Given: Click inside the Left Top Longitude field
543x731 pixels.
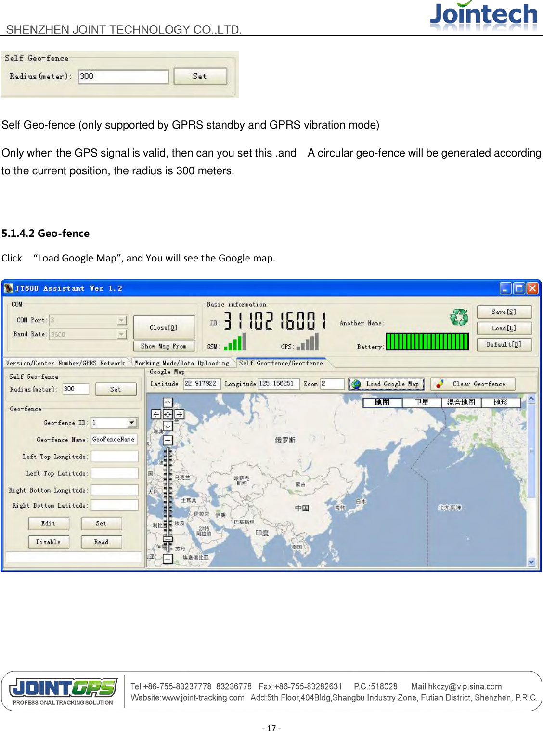Looking at the screenshot, I should pyautogui.click(x=114, y=456).
